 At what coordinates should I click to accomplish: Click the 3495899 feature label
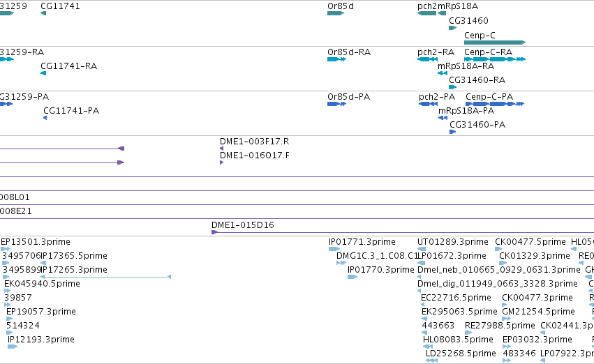22,269
